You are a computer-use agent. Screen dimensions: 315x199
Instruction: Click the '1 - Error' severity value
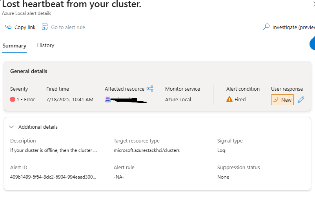coord(26,100)
